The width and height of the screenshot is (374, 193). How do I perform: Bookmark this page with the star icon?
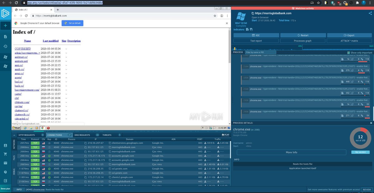pyautogui.click(x=318, y=3)
